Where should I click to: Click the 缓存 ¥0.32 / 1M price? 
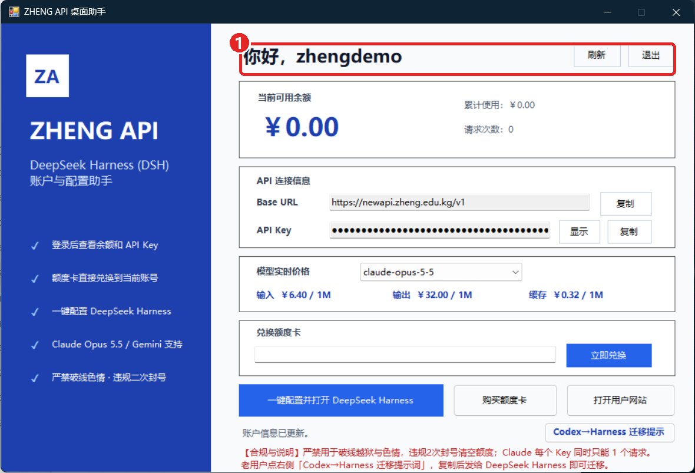tap(565, 295)
